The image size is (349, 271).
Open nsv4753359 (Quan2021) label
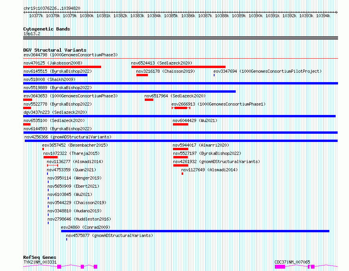coord(71,170)
